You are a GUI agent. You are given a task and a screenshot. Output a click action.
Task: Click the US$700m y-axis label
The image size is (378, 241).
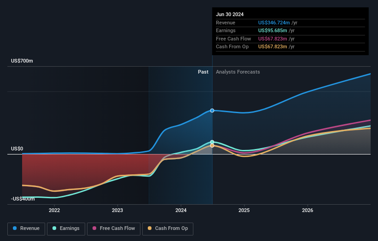click(22, 61)
